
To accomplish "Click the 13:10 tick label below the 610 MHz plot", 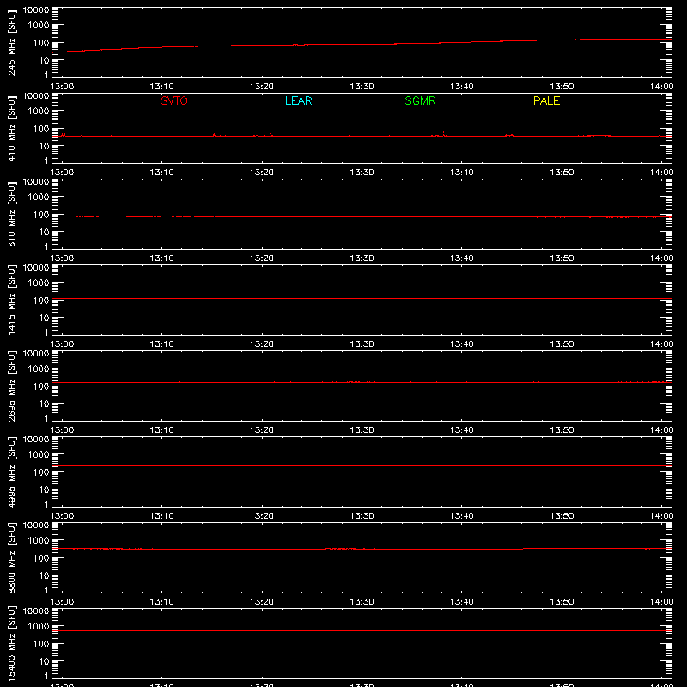I will click(161, 258).
